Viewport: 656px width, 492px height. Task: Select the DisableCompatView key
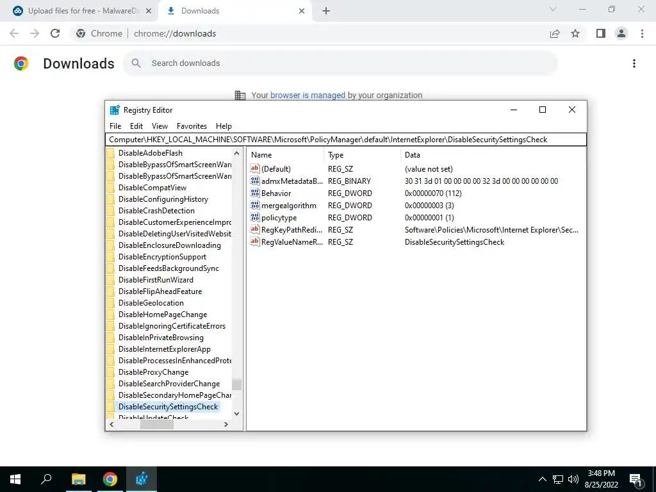(x=152, y=188)
